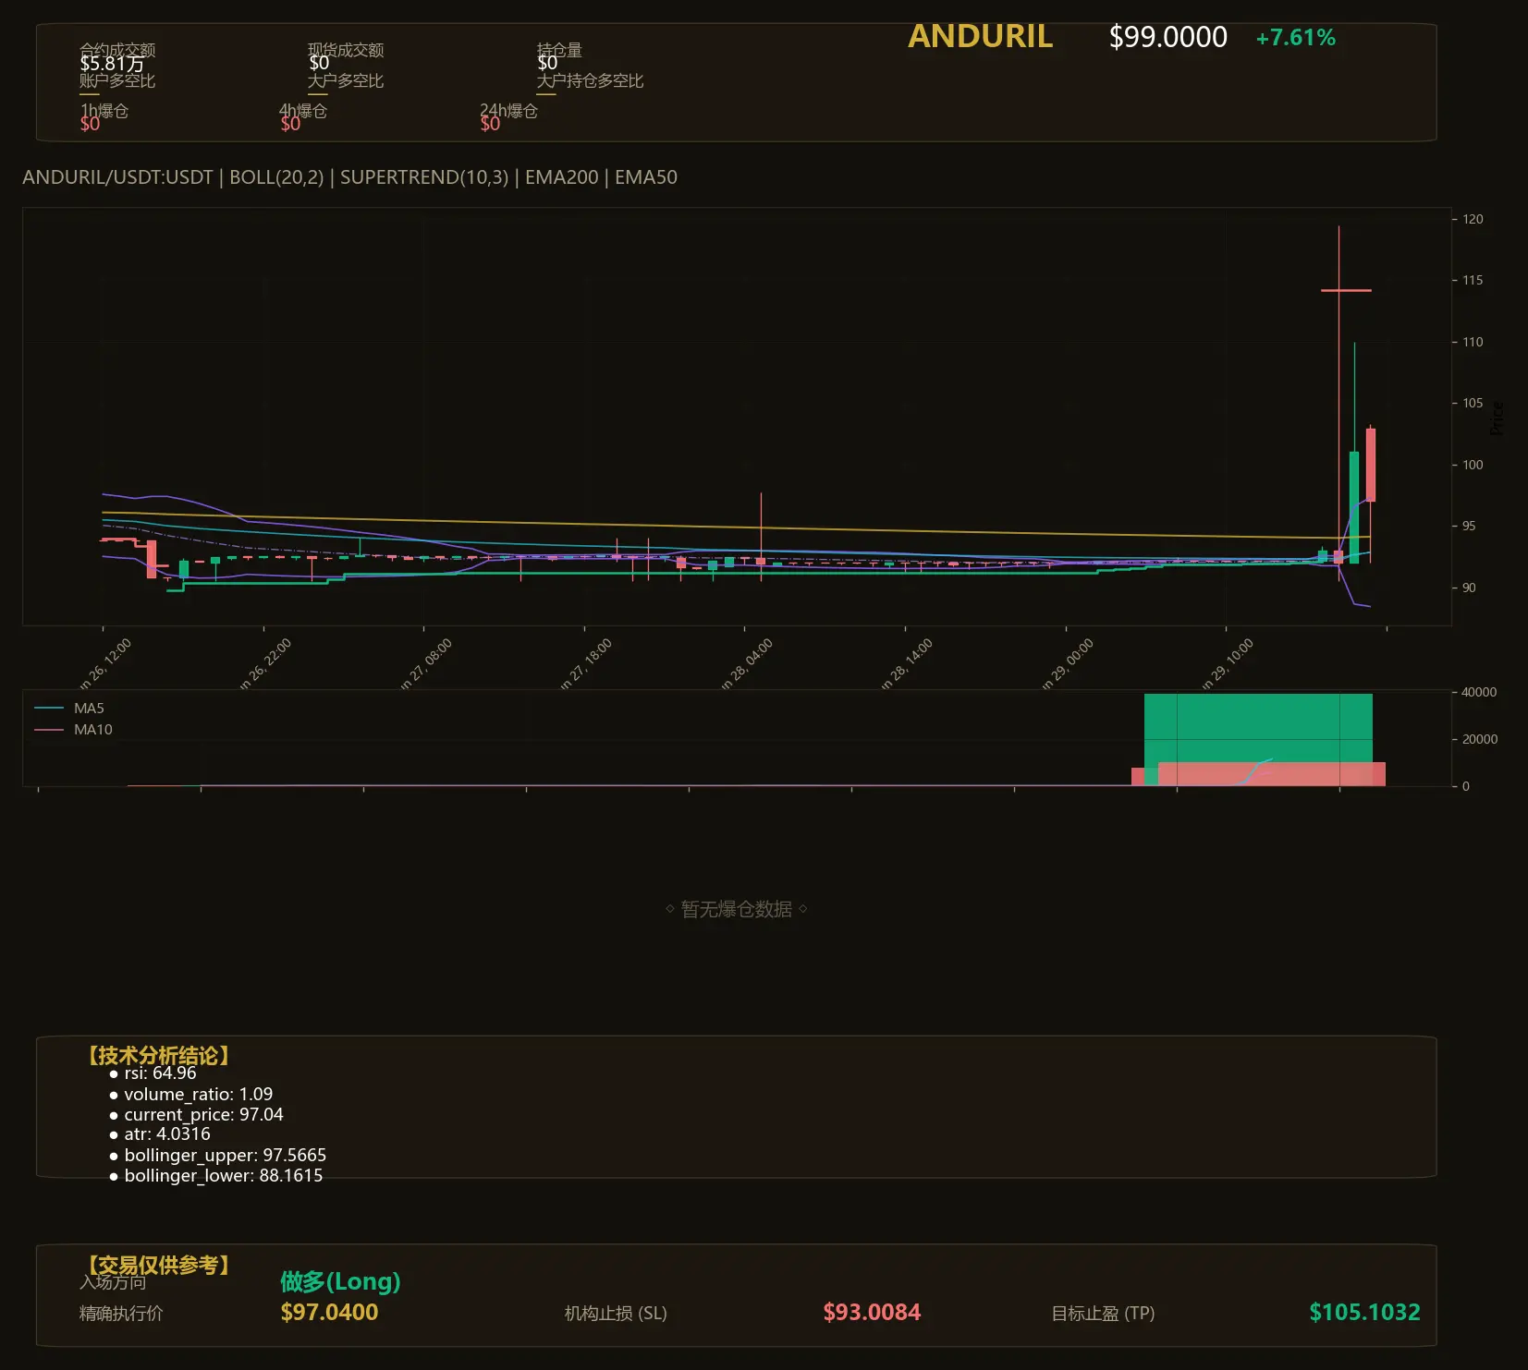This screenshot has width=1528, height=1370.
Task: Click the chart title ANDURIL/USDT:USDT indicators line
Action: pyautogui.click(x=349, y=177)
